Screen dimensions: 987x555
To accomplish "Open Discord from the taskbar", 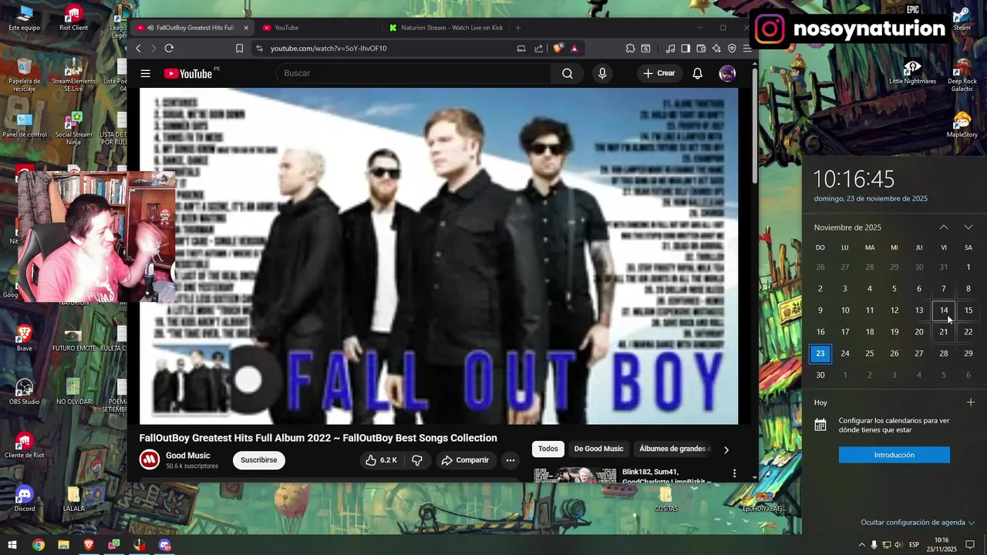I will [165, 545].
